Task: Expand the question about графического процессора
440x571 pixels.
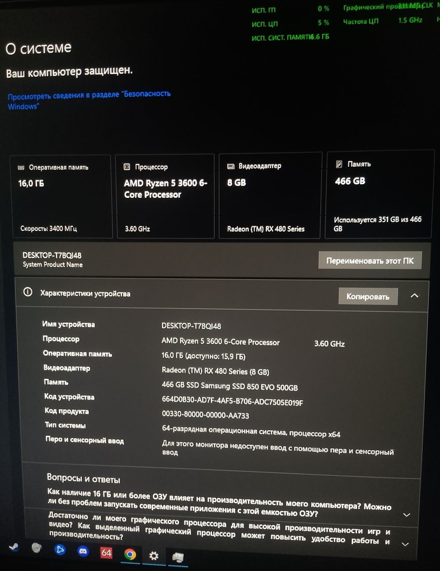Action: point(404,544)
